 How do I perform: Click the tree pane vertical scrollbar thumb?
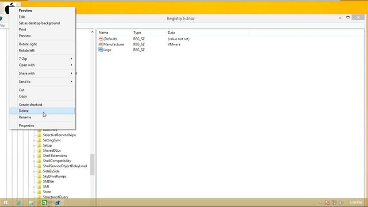[x=92, y=164]
